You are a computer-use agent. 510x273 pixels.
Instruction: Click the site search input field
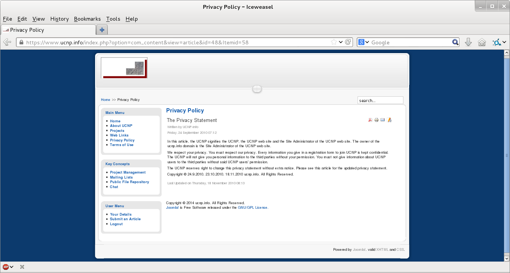(380, 101)
